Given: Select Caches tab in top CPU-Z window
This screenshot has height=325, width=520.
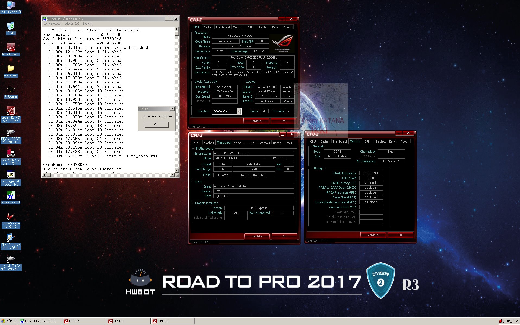Looking at the screenshot, I should (208, 27).
